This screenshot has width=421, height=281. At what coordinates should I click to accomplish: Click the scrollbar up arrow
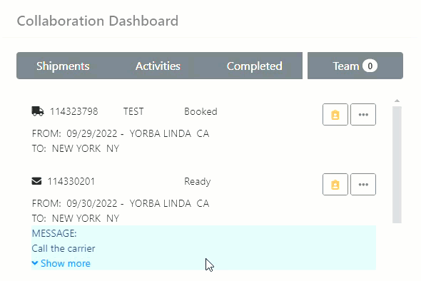coord(397,101)
